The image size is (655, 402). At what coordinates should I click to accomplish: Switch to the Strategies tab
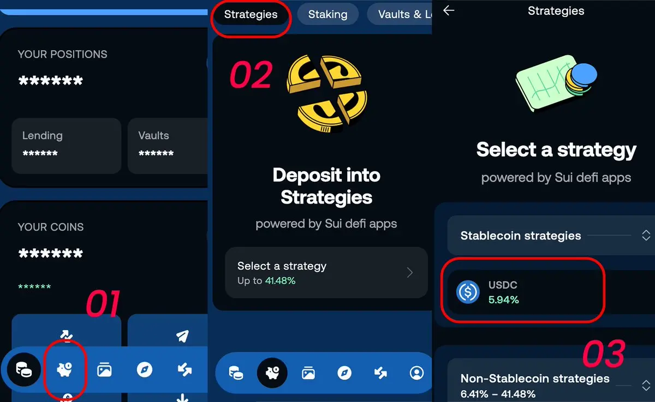[251, 15]
